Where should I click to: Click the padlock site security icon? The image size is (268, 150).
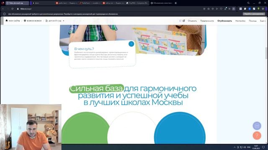pos(18,9)
